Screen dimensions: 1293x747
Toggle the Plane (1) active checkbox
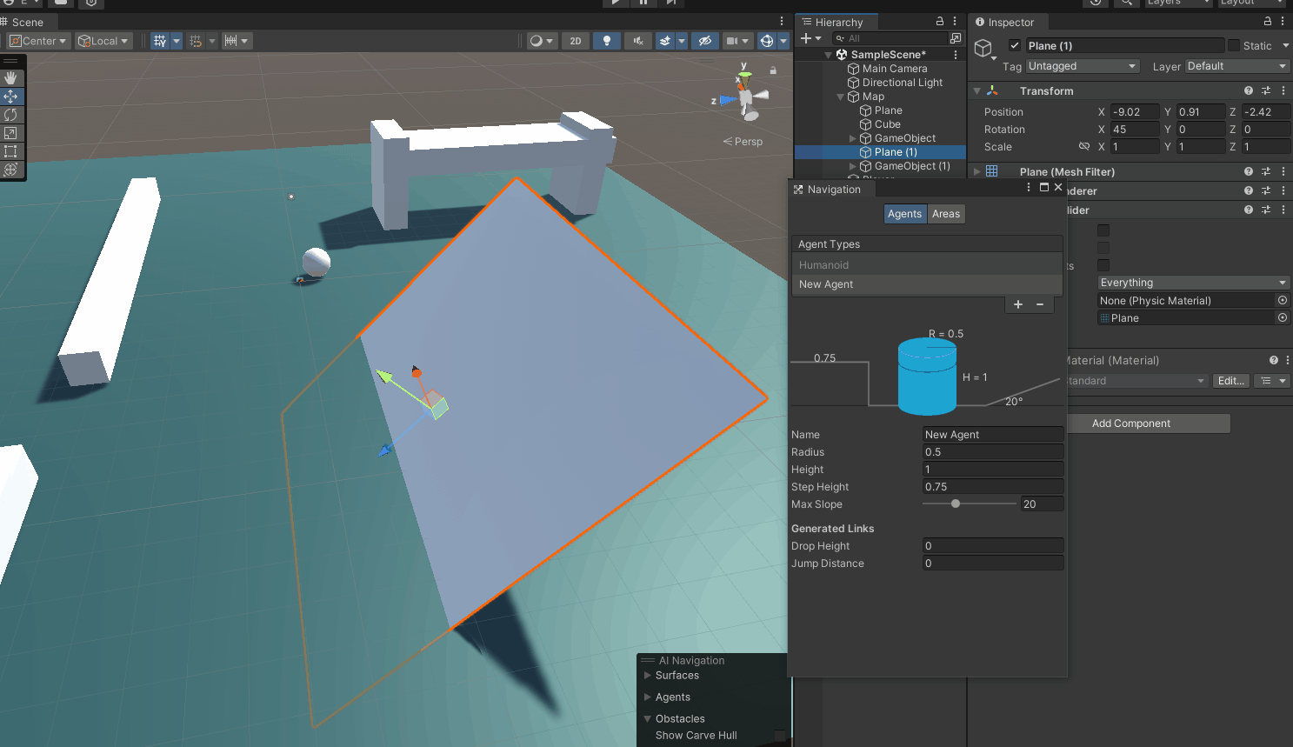pos(1014,45)
